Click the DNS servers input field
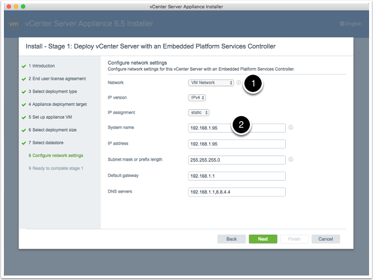The height and width of the screenshot is (280, 373). [x=237, y=192]
